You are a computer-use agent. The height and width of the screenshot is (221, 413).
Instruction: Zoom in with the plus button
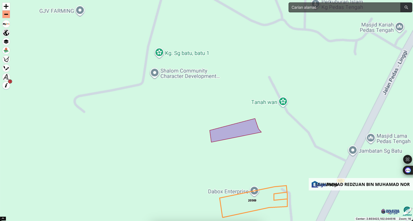coord(6,6)
